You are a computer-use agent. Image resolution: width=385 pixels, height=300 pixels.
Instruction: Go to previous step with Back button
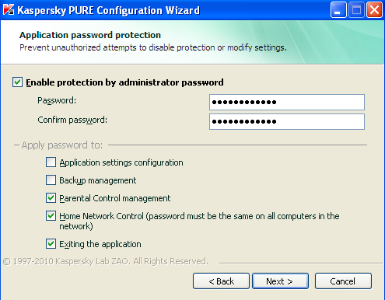coord(221,281)
